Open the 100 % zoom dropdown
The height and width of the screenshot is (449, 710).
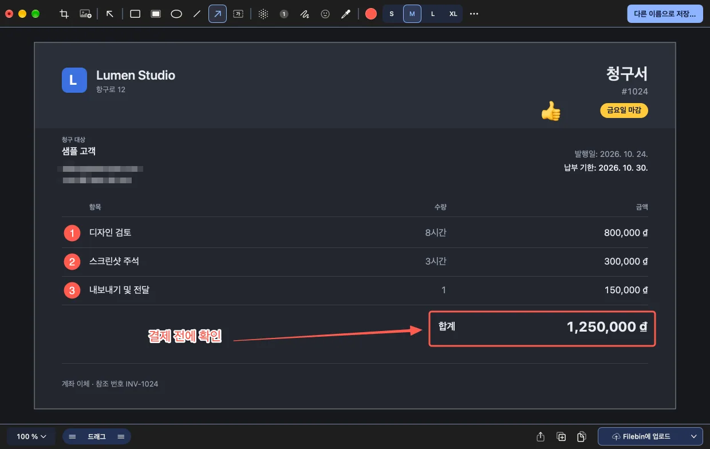31,436
